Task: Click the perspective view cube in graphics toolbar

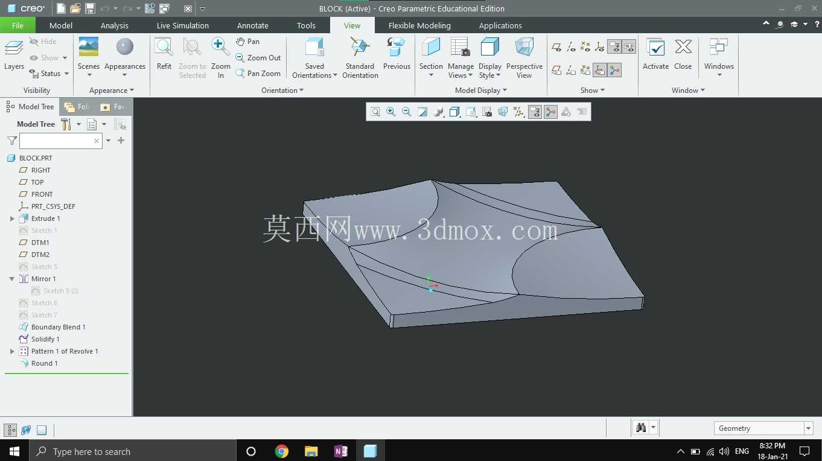Action: coord(503,112)
